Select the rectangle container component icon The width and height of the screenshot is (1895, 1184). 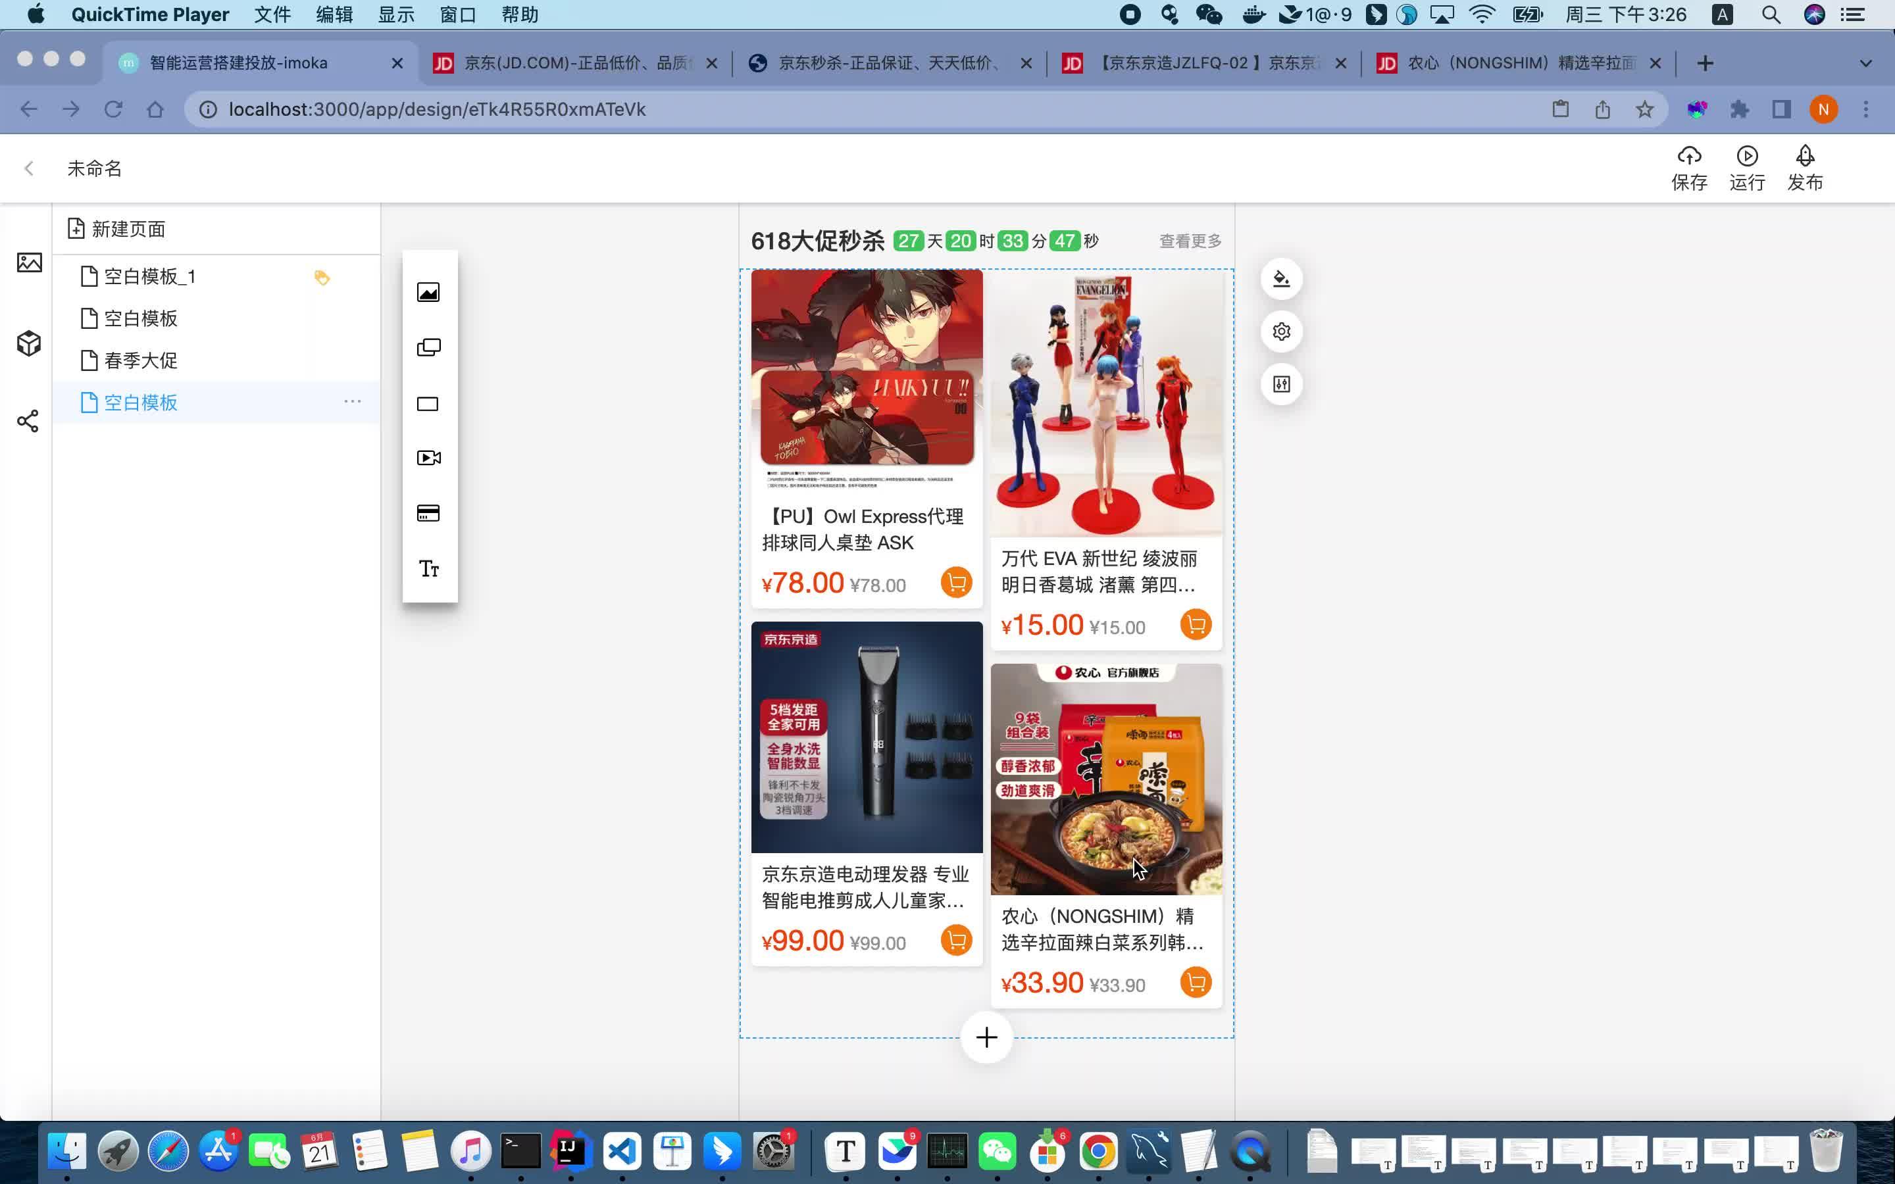pos(428,404)
